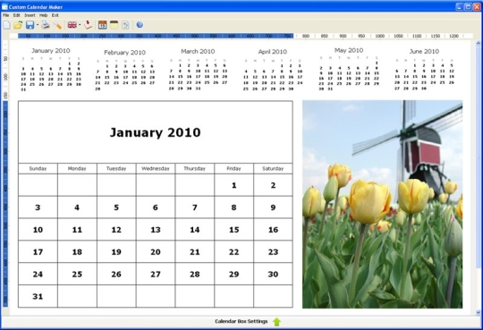Screen dimensions: 483x330
Task: Open the Help menu
Action: (44, 15)
